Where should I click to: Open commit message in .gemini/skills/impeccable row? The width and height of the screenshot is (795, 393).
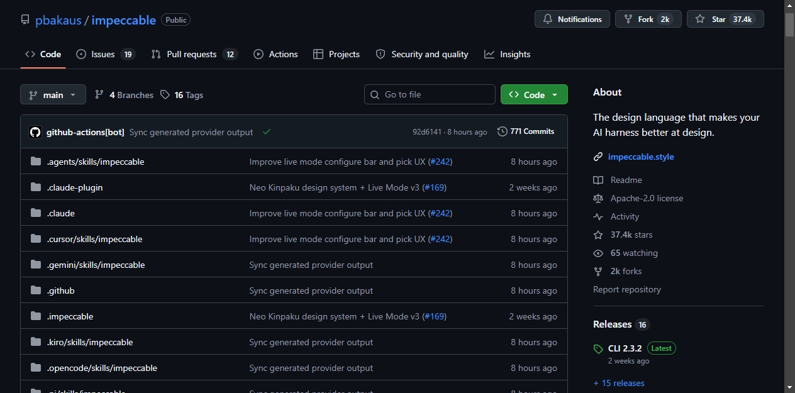point(311,265)
